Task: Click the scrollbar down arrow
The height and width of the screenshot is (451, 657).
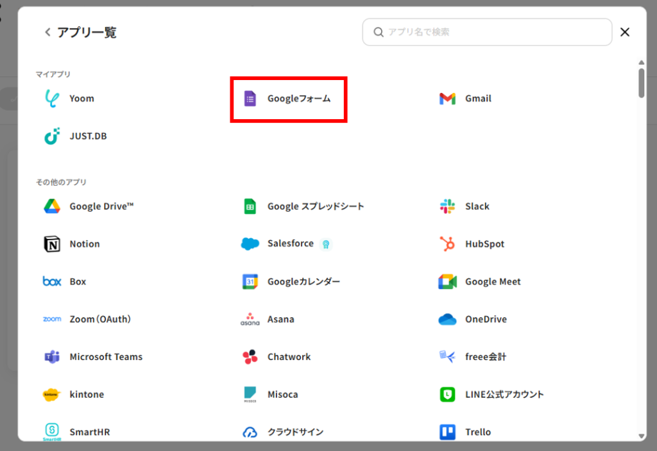Action: tap(641, 436)
